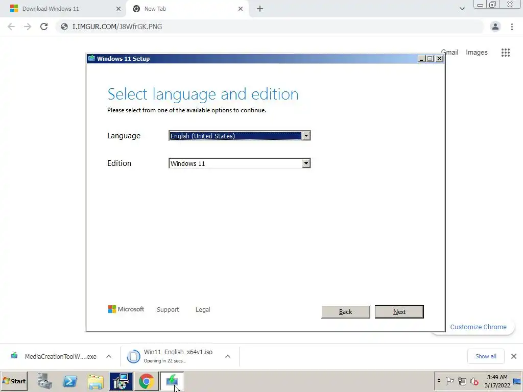Expand options for Win11 ISO download

[x=228, y=356]
